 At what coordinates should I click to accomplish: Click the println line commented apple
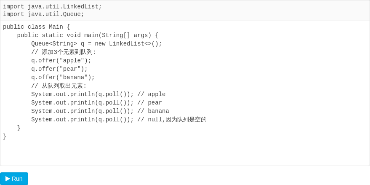(98, 94)
